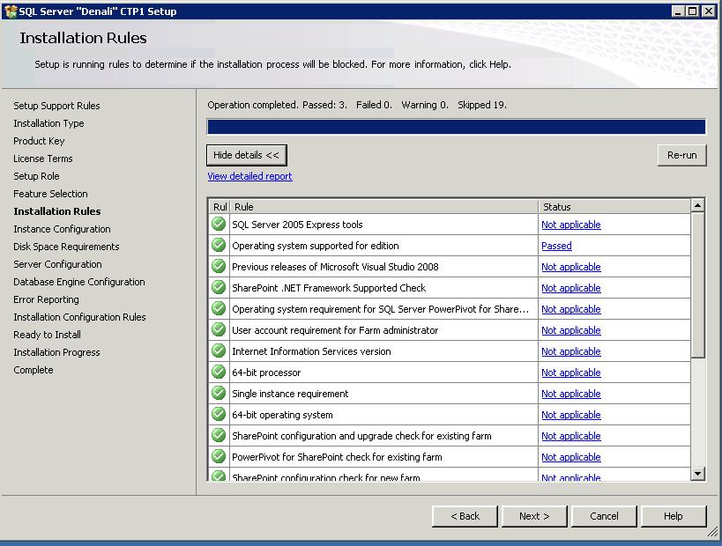The width and height of the screenshot is (722, 546).
Task: Click status icon for Internet Information Services version
Action: tap(219, 351)
